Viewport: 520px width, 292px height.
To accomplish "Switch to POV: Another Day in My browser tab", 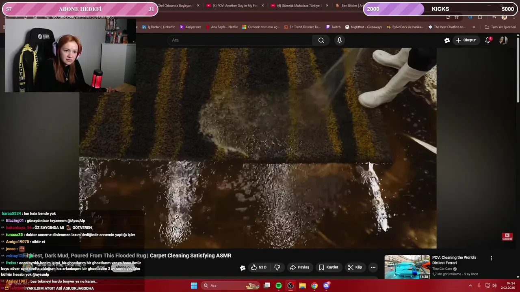I will 235,6.
